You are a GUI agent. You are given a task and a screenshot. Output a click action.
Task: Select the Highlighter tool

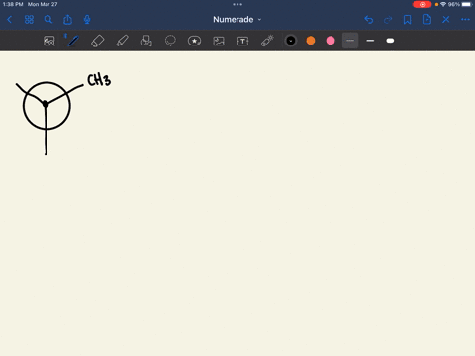tap(122, 41)
